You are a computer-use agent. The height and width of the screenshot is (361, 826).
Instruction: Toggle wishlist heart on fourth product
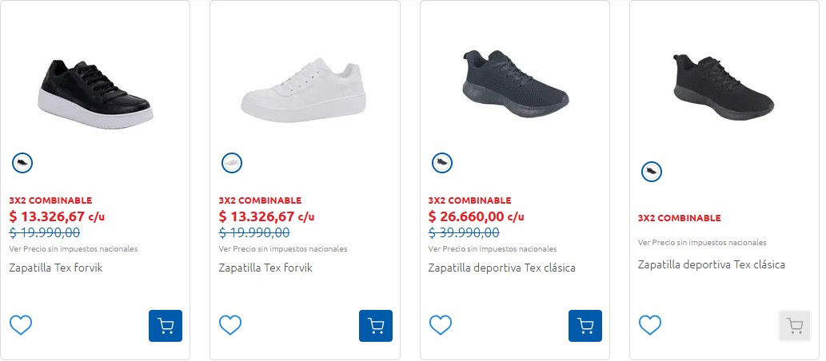(650, 325)
